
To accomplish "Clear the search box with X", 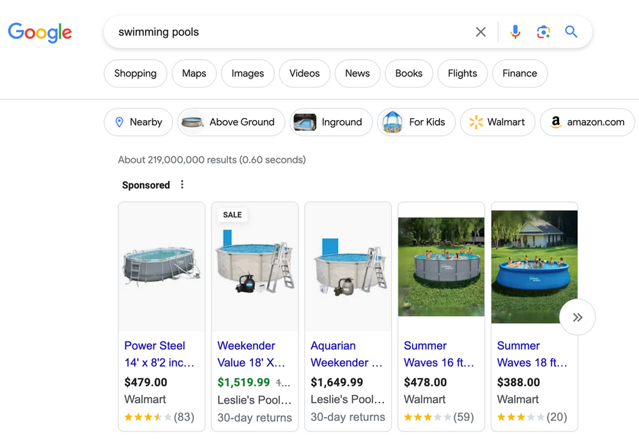I will (x=481, y=32).
